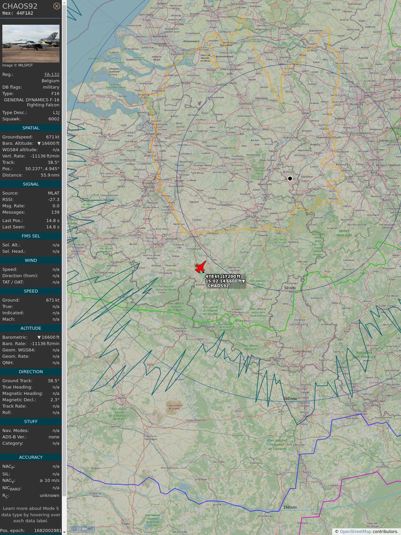Image resolution: width=401 pixels, height=535 pixels.
Task: Collapse the SIGNAL section header
Action: click(x=31, y=184)
